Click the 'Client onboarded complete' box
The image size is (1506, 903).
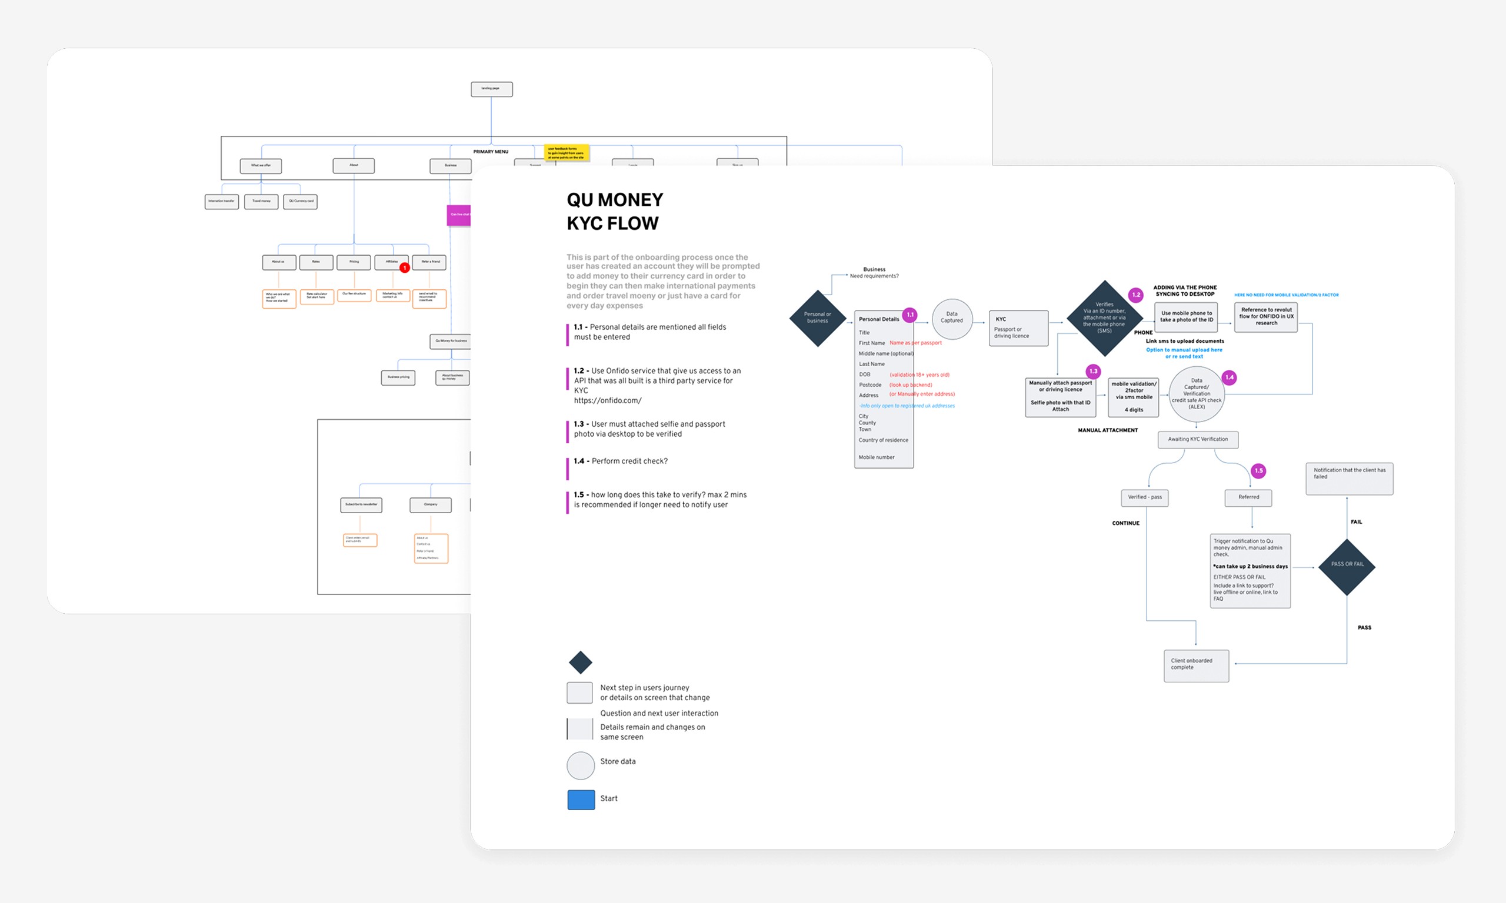click(x=1195, y=665)
